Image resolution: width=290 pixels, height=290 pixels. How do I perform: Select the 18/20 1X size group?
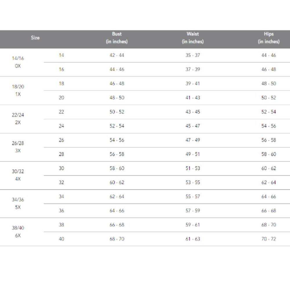18,90
